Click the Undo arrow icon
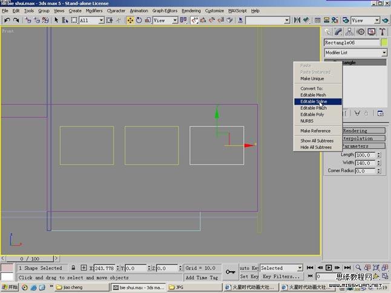 coord(7,20)
